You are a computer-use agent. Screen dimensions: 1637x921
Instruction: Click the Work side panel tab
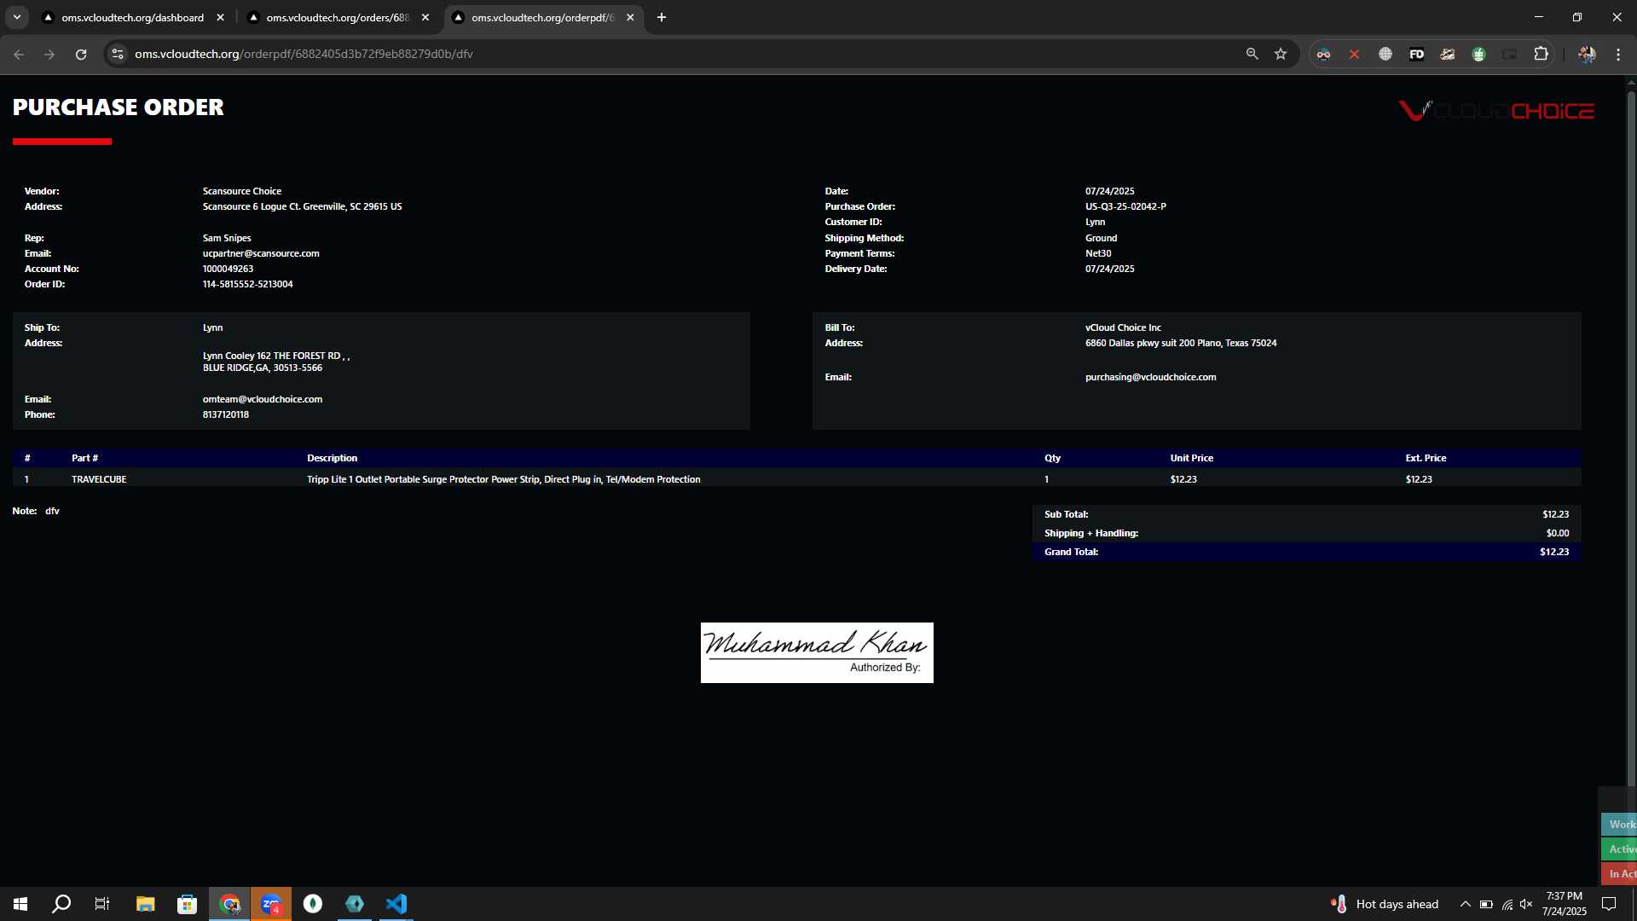[x=1619, y=824]
